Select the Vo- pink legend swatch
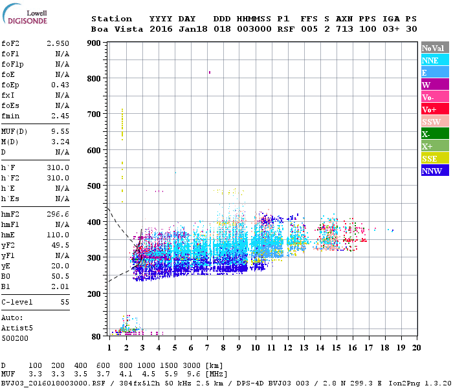This screenshot has width=453, height=388. [x=435, y=97]
